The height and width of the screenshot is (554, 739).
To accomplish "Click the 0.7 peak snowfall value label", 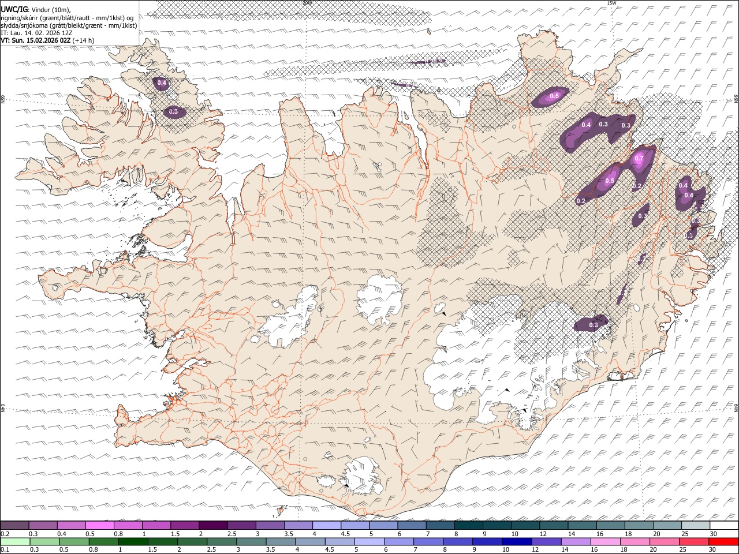I will pos(639,158).
